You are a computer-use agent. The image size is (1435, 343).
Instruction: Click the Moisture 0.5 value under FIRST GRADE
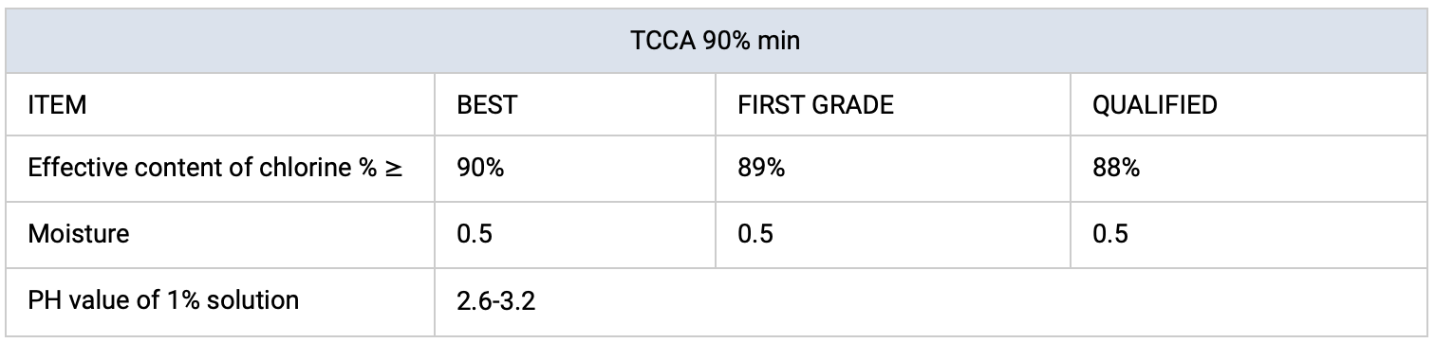(x=892, y=235)
